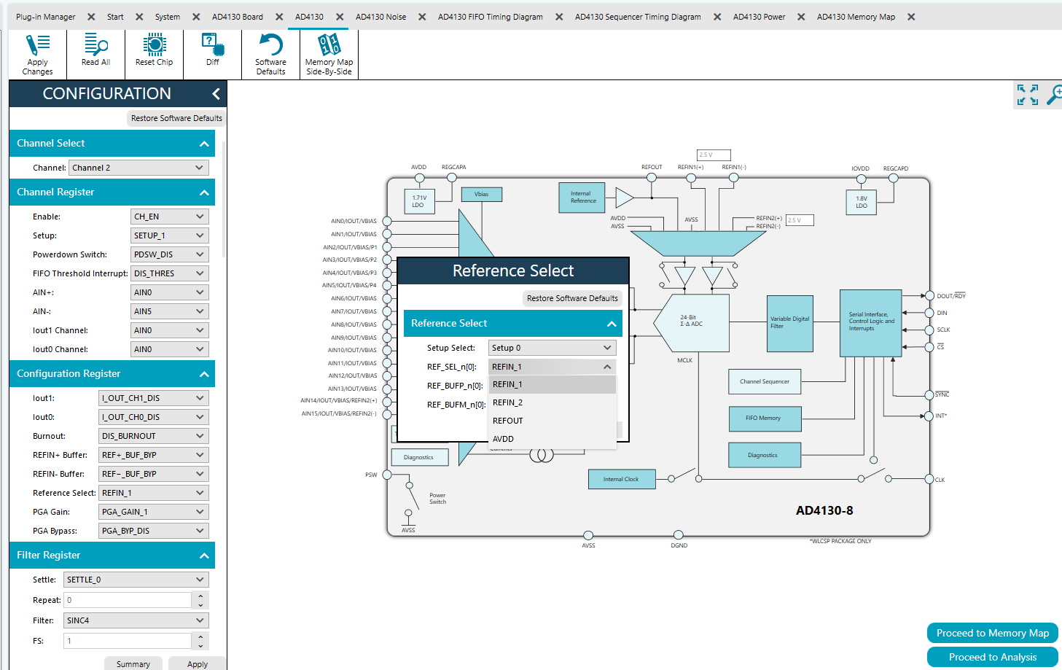1062x670 pixels.
Task: Switch to the System tab
Action: pos(168,17)
